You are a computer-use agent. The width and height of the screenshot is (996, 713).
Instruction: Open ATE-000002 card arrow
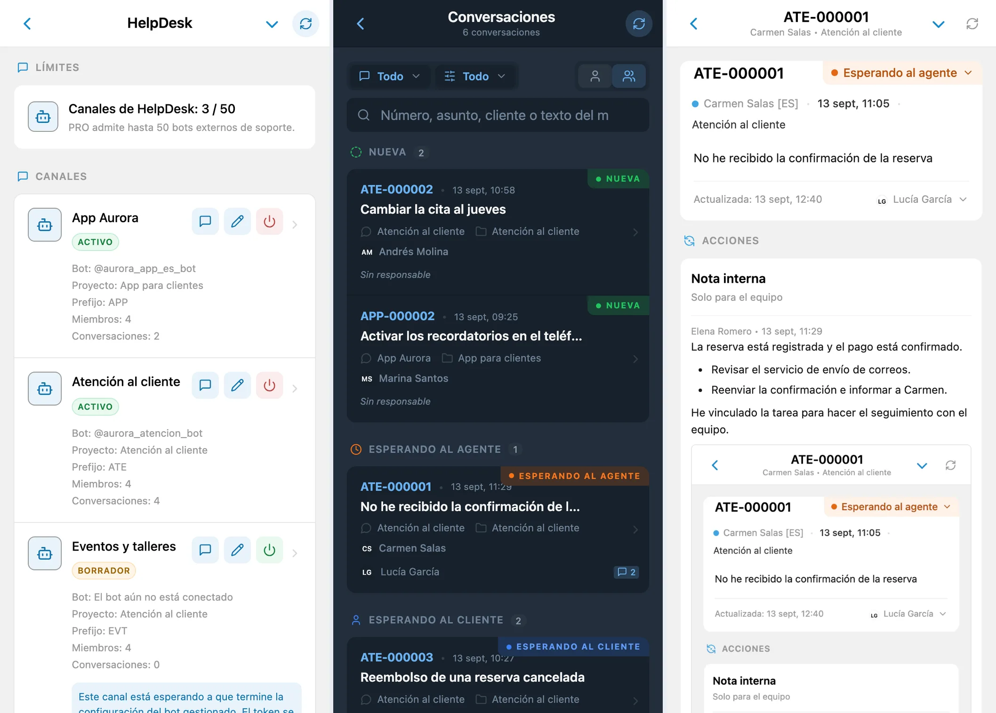point(635,232)
